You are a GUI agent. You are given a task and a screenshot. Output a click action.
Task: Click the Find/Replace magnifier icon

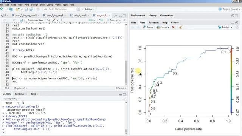pos(49,20)
